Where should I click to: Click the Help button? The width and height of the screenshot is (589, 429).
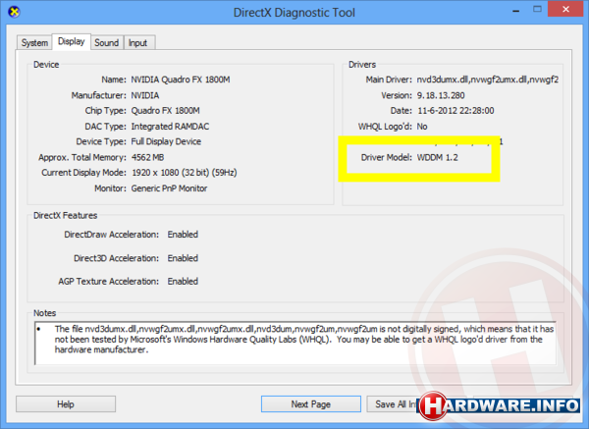[66, 404]
